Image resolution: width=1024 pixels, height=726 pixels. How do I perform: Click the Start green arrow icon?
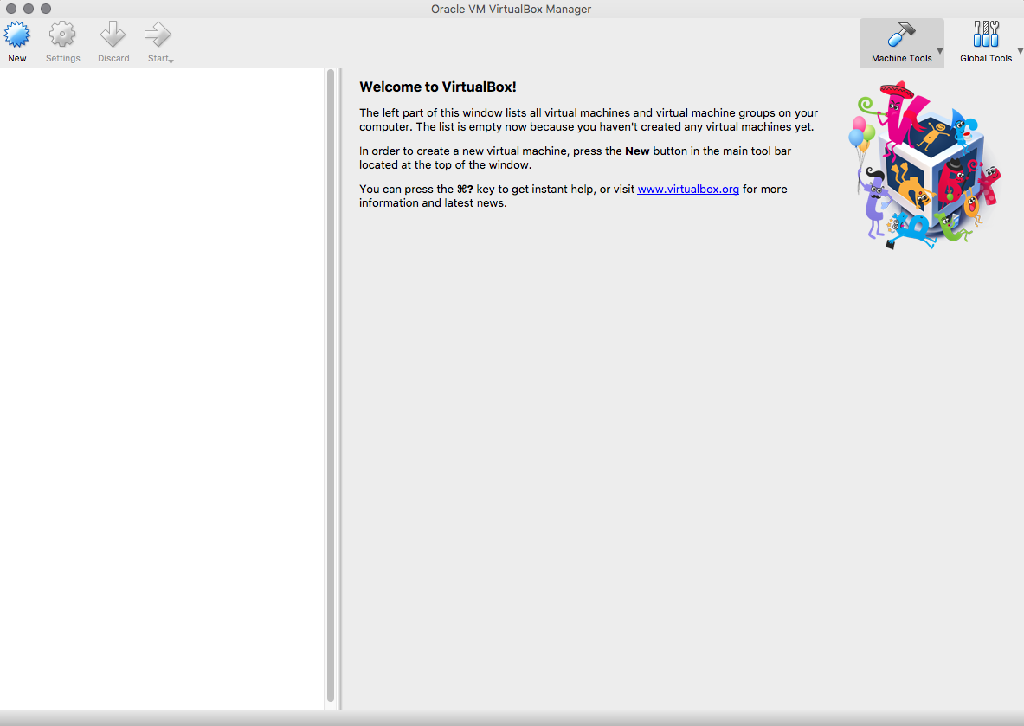[x=158, y=35]
